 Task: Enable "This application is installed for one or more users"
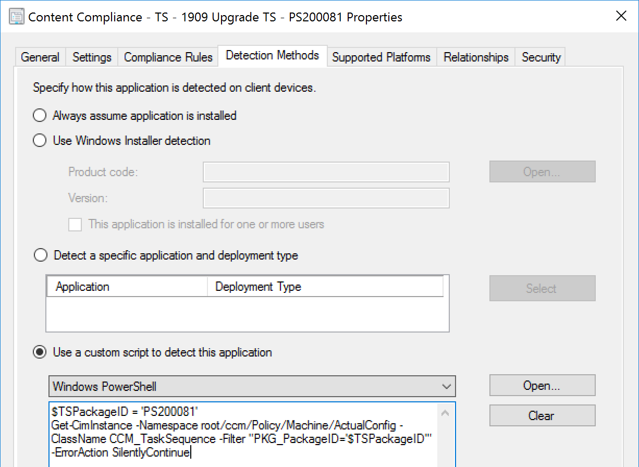75,224
